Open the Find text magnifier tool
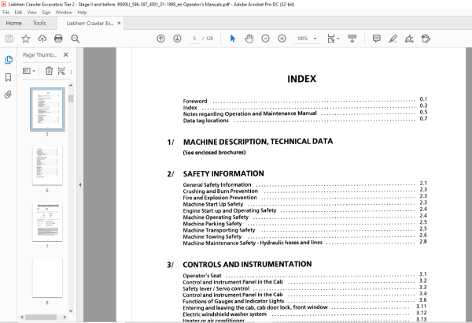This screenshot has height=323, width=472. [75, 39]
